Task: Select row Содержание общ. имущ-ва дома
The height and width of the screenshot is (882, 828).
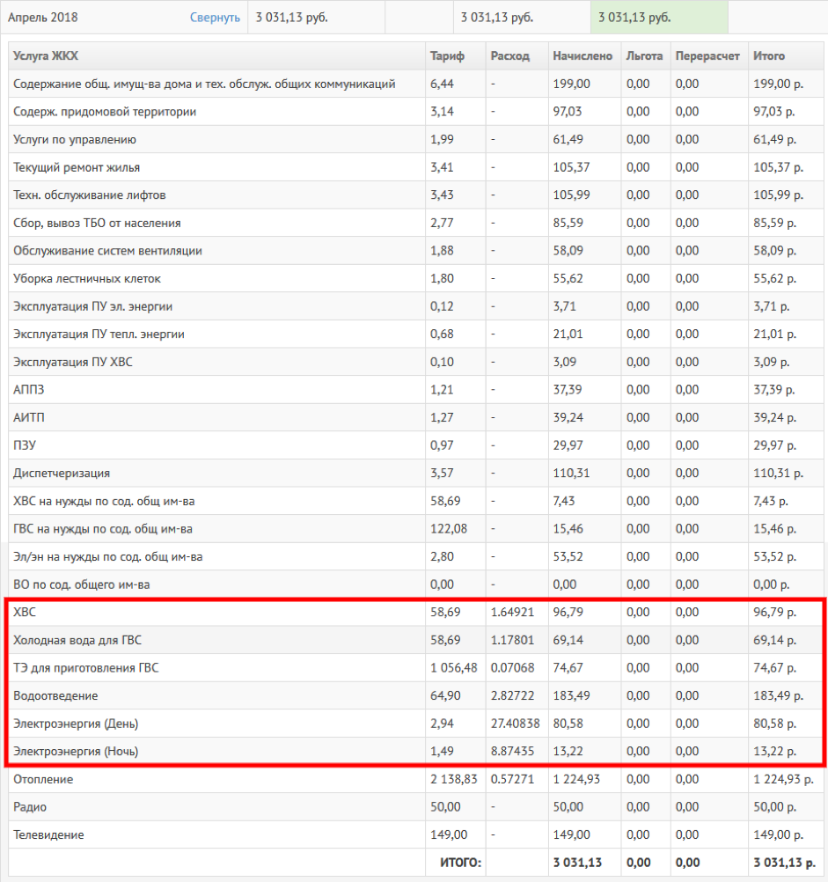Action: [416, 84]
